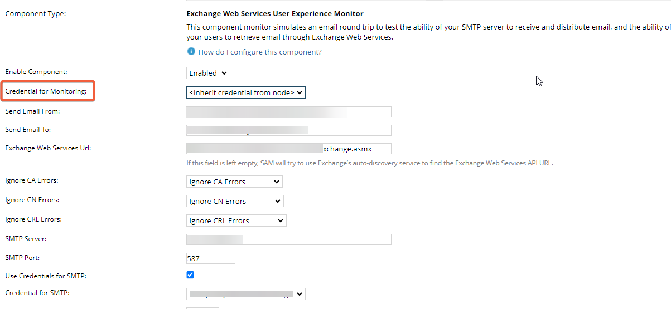Click the Component Type label
This screenshot has width=671, height=309.
35,13
